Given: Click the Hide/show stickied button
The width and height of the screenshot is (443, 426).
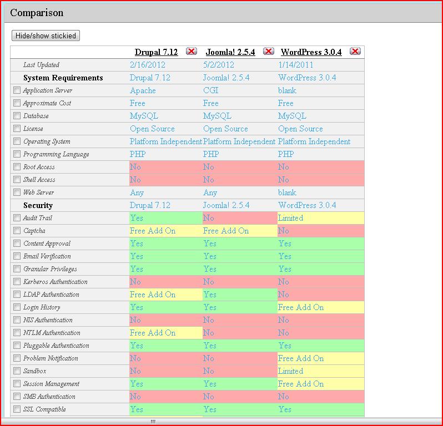Looking at the screenshot, I should tap(46, 35).
